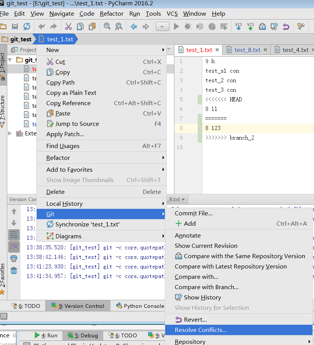Click the Forward navigation arrow

[x=146, y=27]
